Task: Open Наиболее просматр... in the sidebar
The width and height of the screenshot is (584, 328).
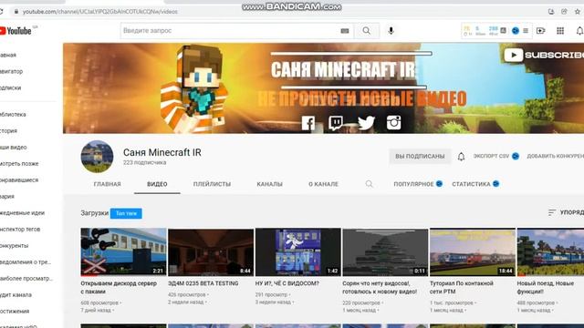Action: coord(26,278)
